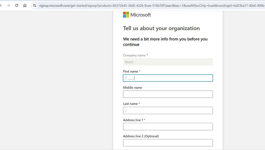Reload the page with refresh icon

point(17,5)
